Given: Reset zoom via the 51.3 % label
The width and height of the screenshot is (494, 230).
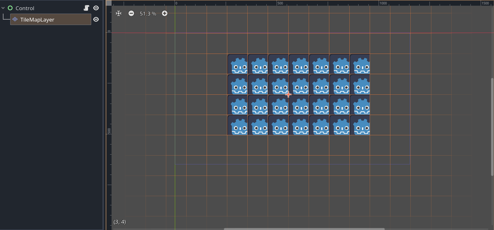Looking at the screenshot, I should pos(148,14).
